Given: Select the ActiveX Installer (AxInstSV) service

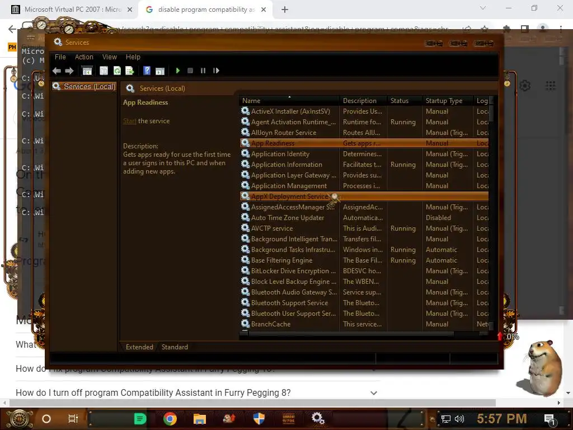Looking at the screenshot, I should point(364,111).
